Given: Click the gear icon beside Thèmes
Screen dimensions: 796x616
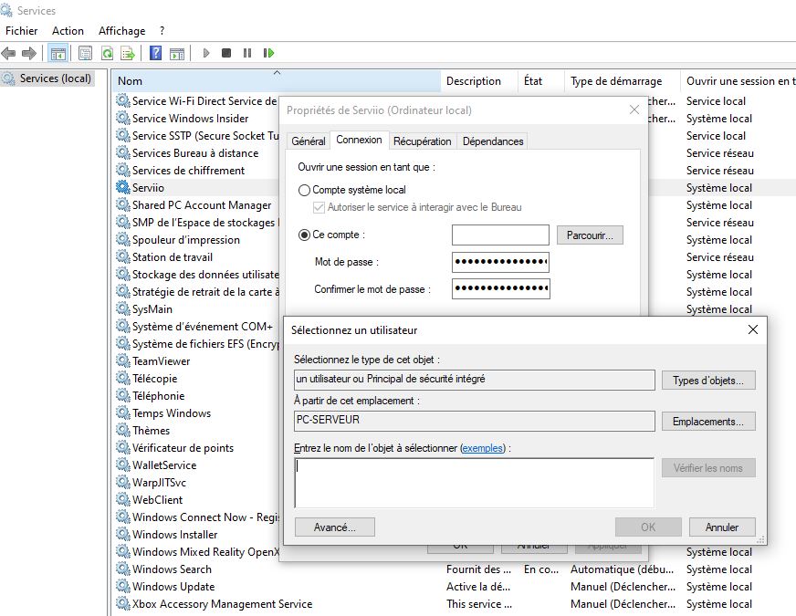Looking at the screenshot, I should (x=123, y=430).
